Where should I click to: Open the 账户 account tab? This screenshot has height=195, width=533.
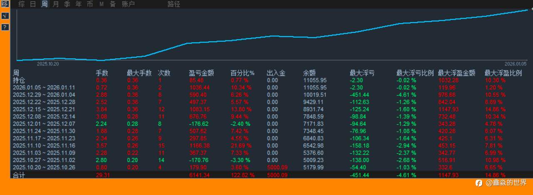pyautogui.click(x=128, y=4)
